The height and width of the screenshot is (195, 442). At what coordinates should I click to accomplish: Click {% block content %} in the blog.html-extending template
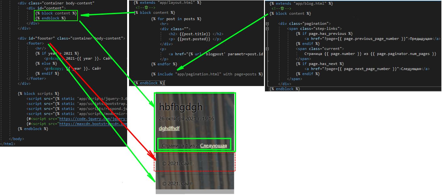tap(290, 14)
